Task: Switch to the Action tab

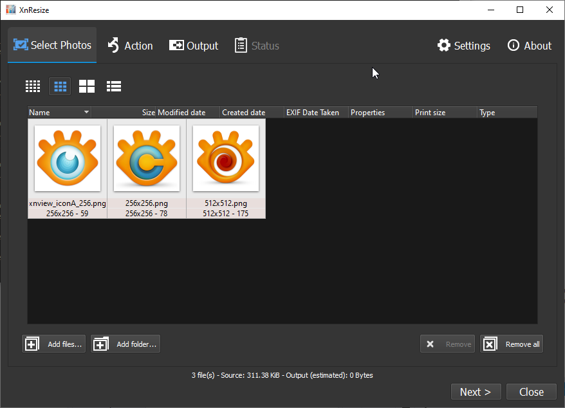Action: 130,45
